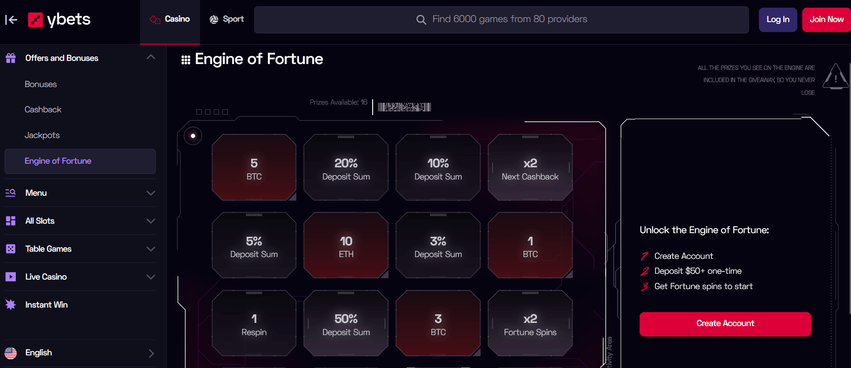The height and width of the screenshot is (368, 851).
Task: Click the round indicator dot on the engine
Action: point(193,136)
